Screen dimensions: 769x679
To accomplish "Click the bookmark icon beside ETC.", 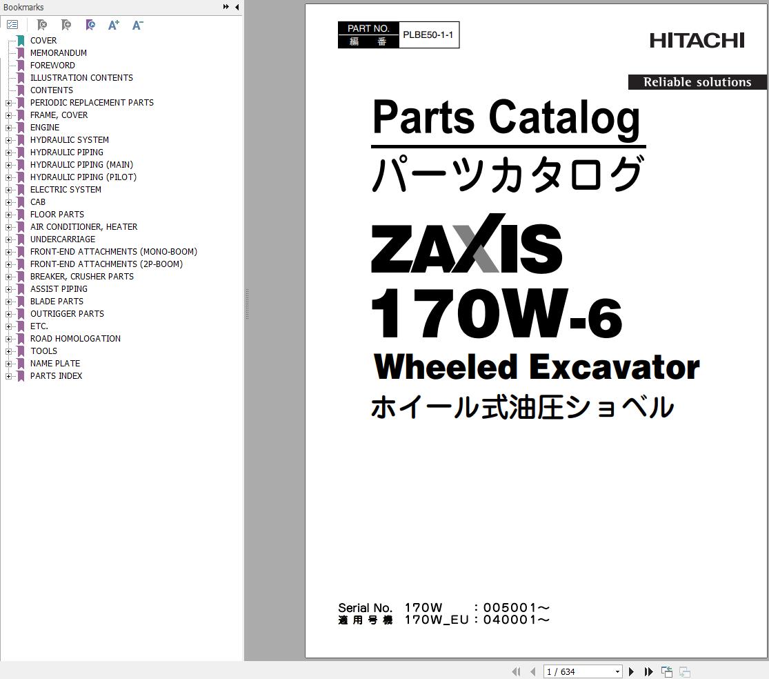I will 21,326.
